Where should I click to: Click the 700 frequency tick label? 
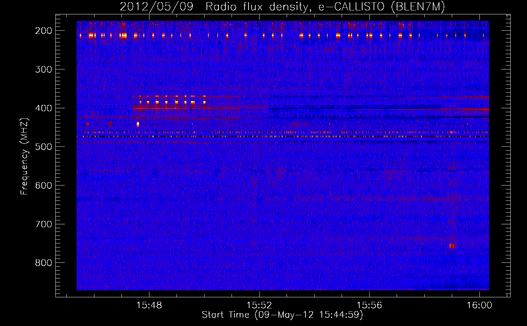coord(44,224)
